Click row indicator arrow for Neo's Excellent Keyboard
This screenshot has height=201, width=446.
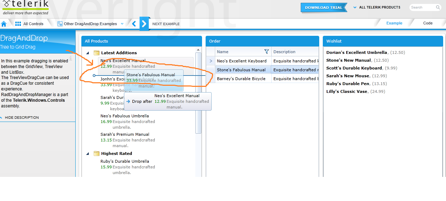(211, 61)
